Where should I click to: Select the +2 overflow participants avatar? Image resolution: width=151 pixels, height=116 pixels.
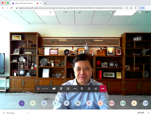[22, 103]
